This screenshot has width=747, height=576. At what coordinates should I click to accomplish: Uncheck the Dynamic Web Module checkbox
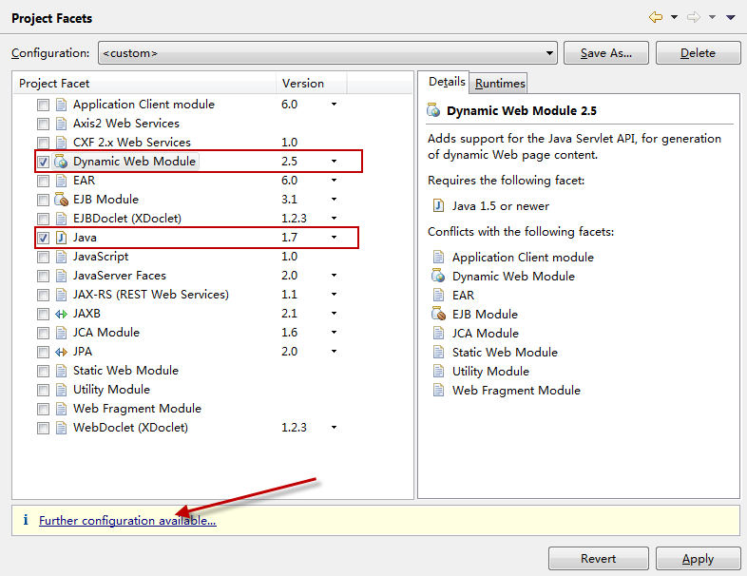[x=43, y=162]
